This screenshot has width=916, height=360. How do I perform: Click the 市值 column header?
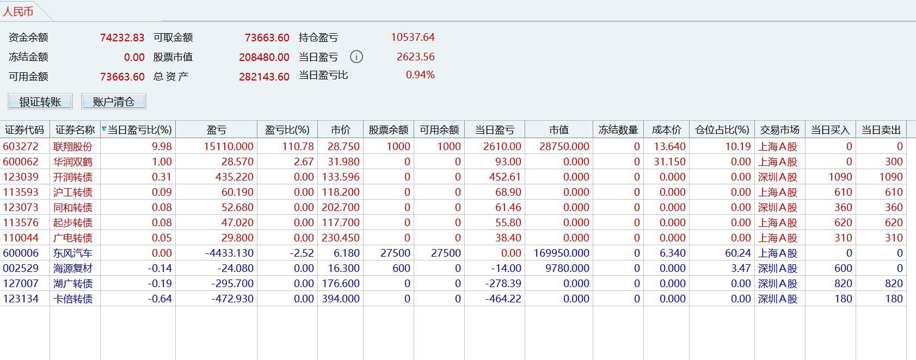[559, 129]
